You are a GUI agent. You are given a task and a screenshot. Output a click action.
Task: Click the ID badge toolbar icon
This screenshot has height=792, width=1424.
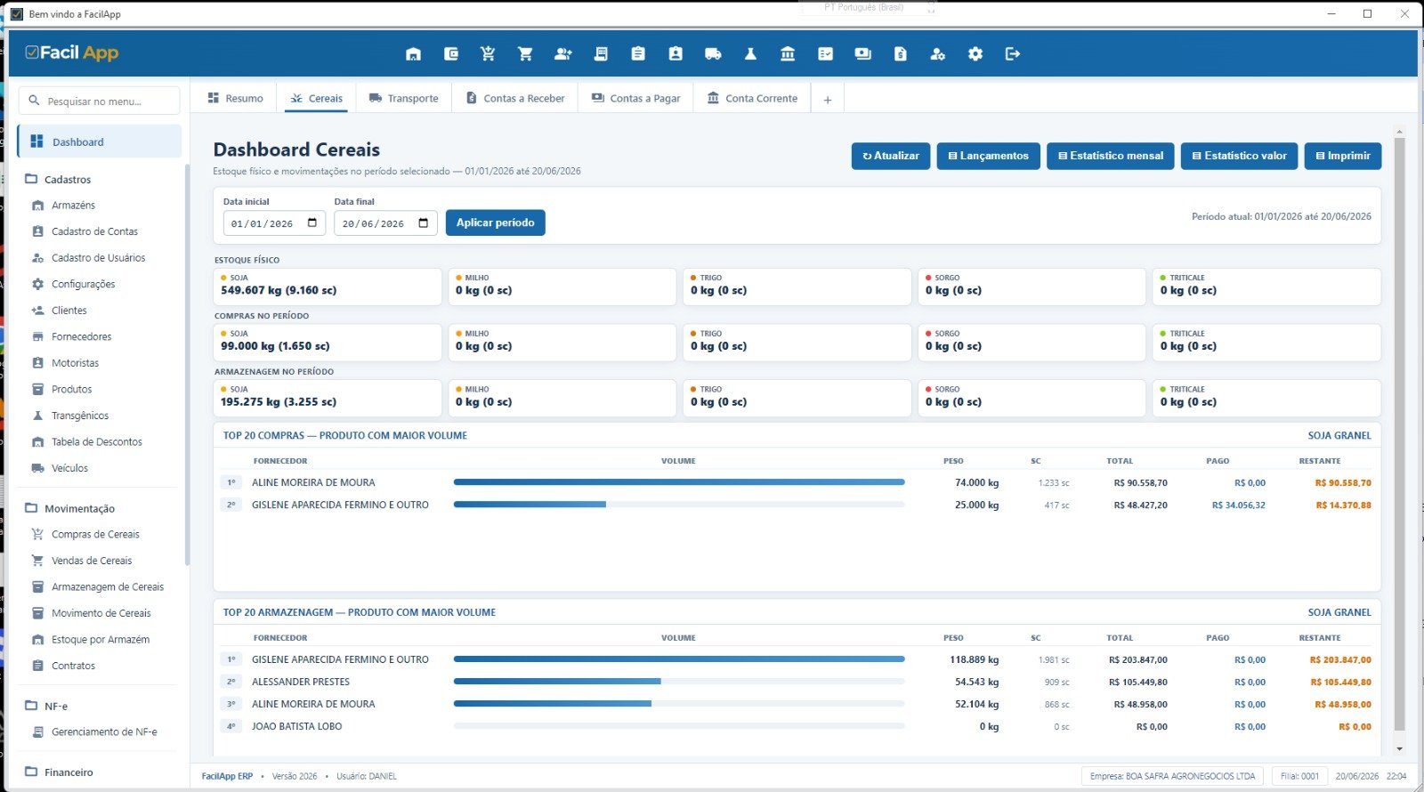tap(676, 54)
